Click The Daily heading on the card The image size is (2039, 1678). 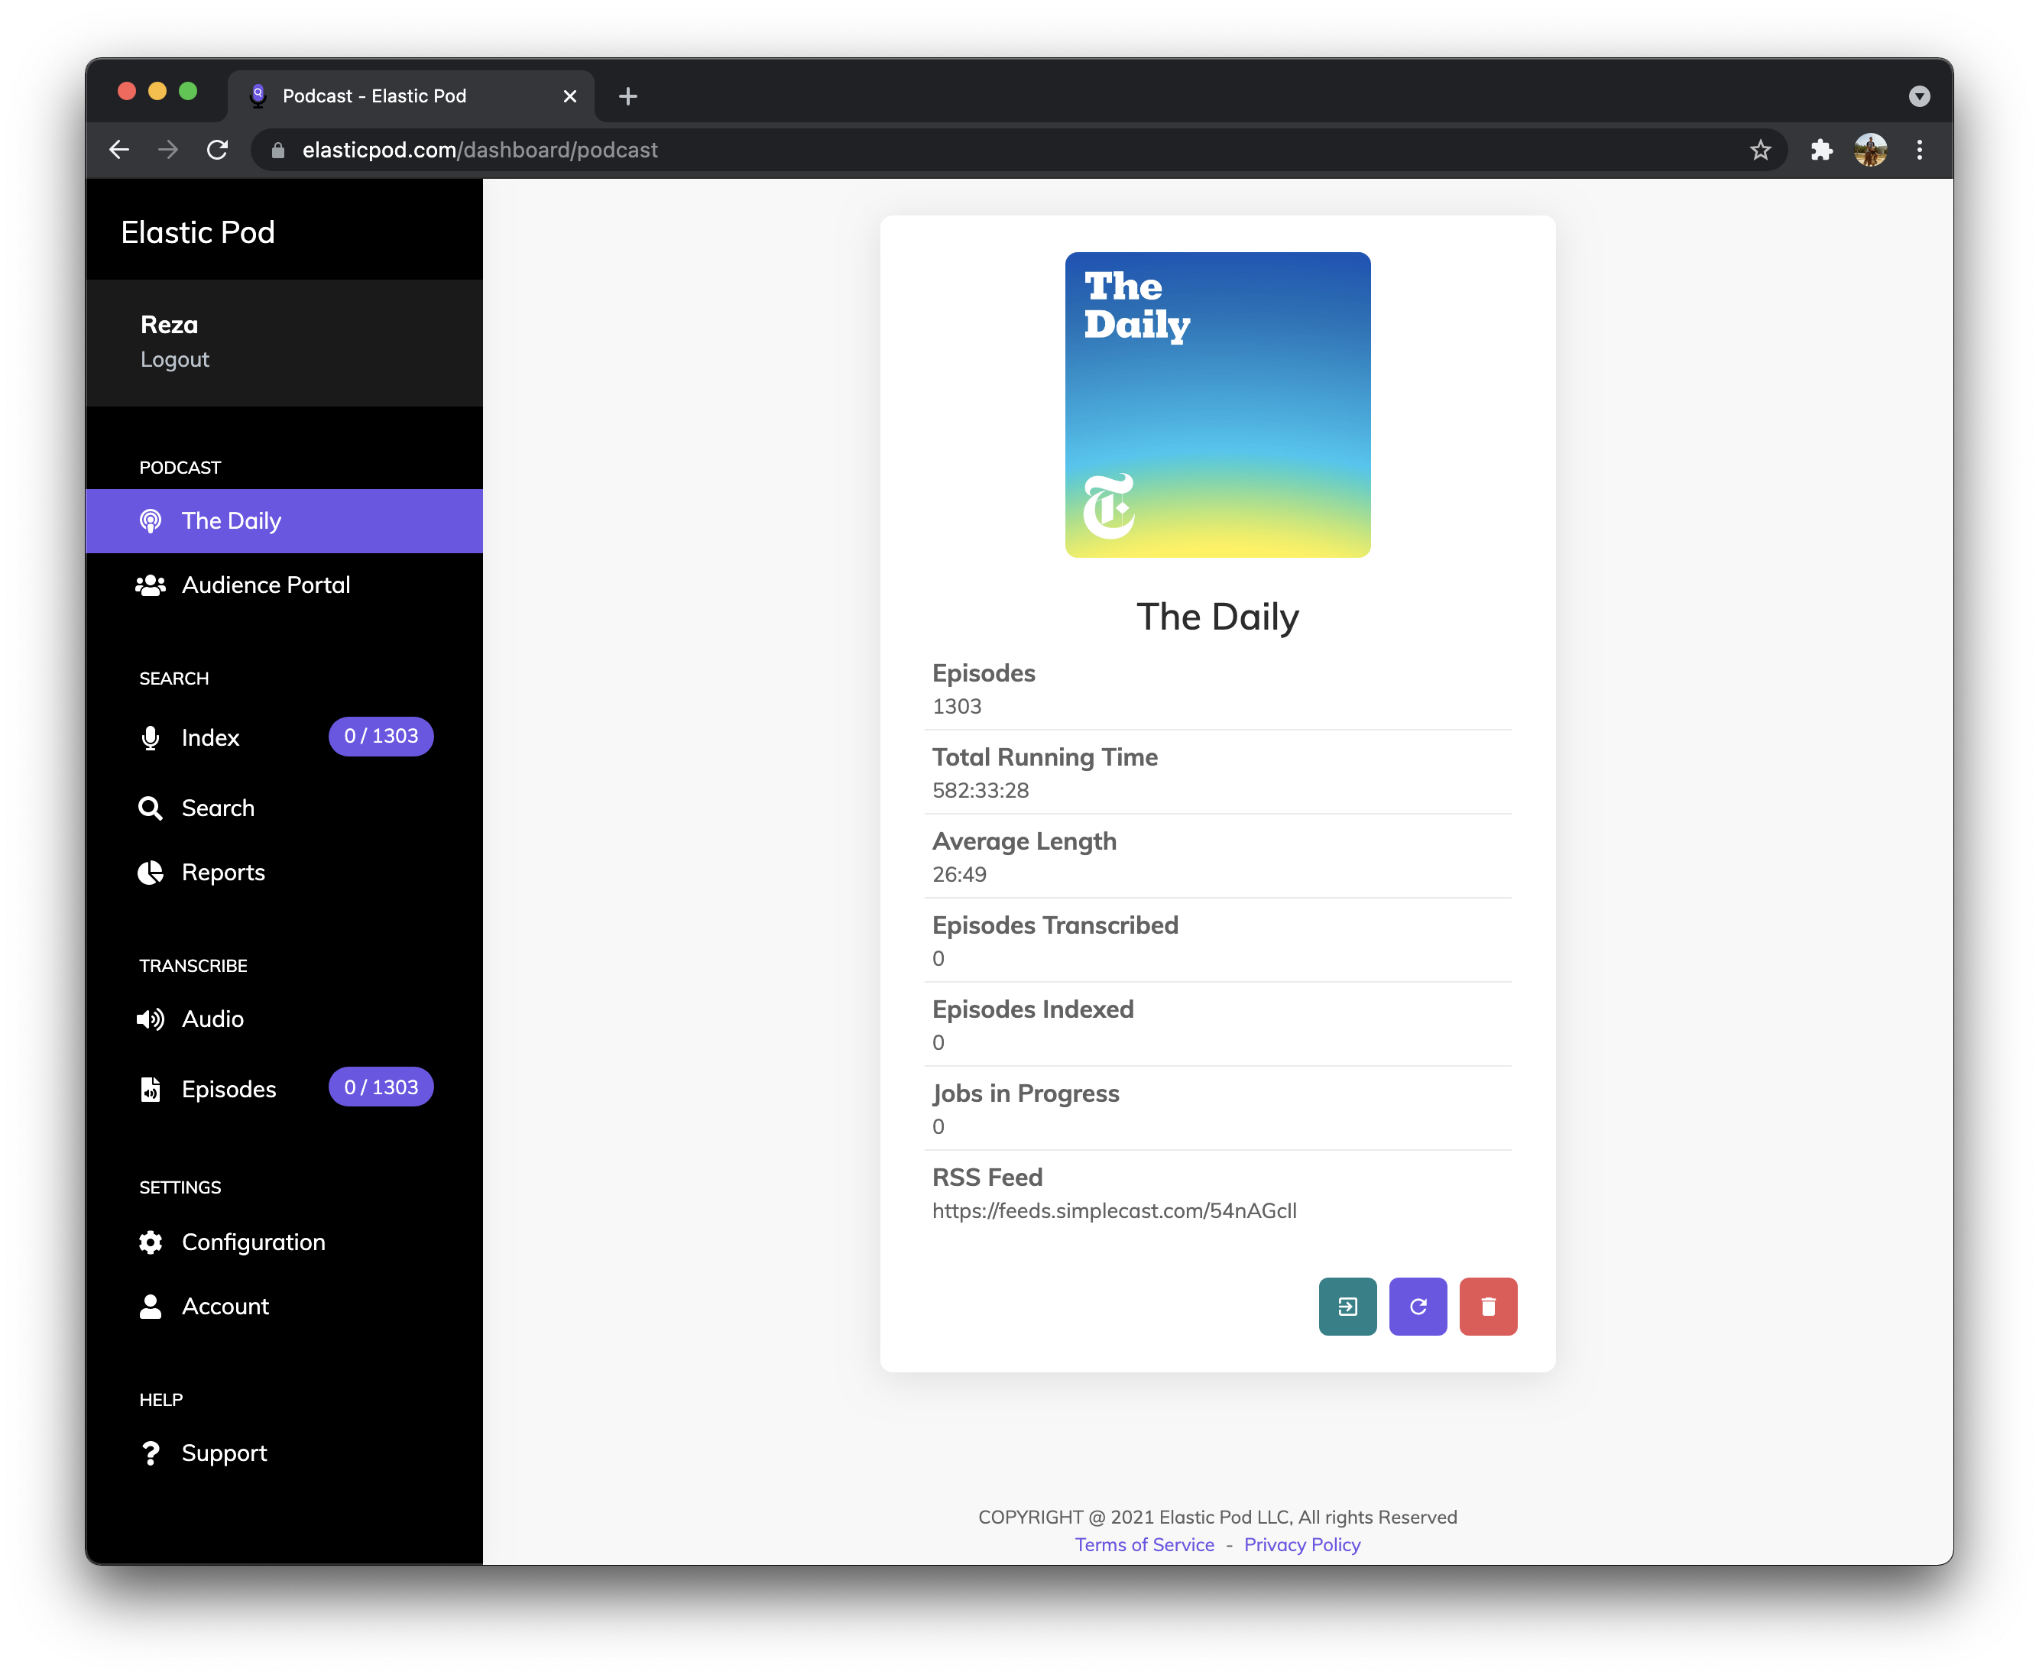[1217, 617]
